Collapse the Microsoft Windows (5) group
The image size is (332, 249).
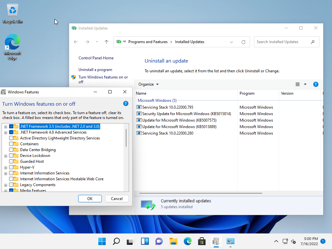pyautogui.click(x=157, y=101)
